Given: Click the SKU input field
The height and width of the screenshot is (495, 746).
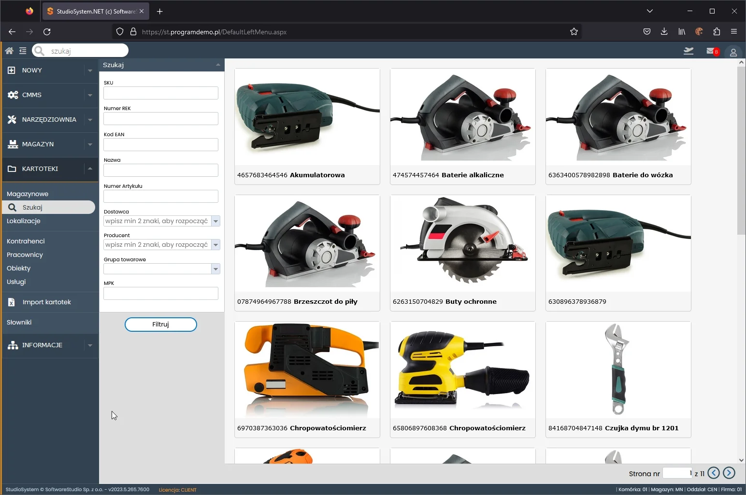Looking at the screenshot, I should click(x=160, y=93).
